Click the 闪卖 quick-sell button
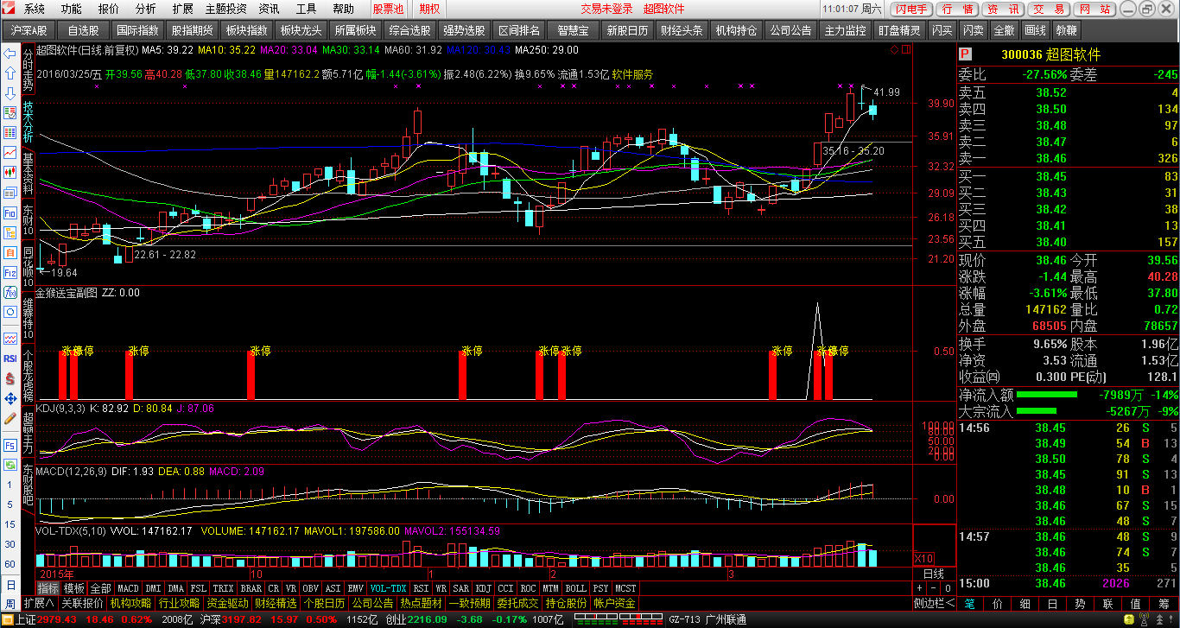The height and width of the screenshot is (628, 1180). (x=973, y=30)
